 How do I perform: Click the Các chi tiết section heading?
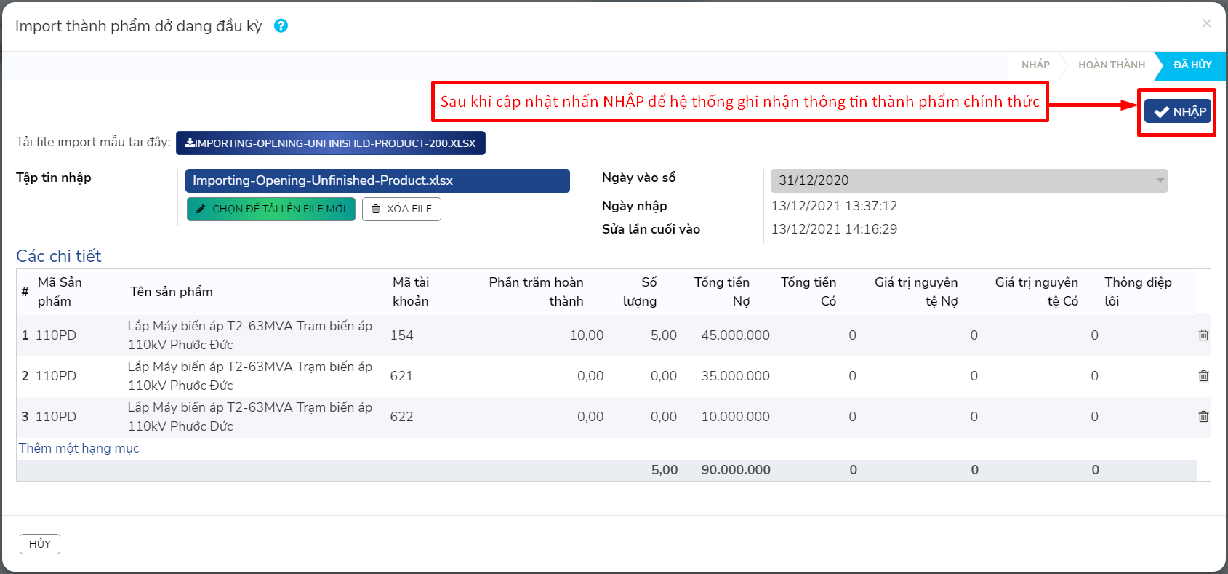tap(59, 256)
